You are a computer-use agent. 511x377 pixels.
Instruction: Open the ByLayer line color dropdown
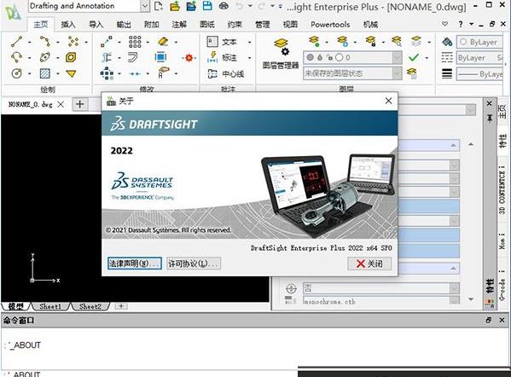479,42
